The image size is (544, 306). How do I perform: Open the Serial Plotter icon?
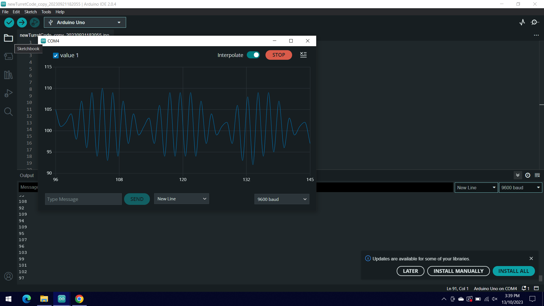(x=522, y=22)
